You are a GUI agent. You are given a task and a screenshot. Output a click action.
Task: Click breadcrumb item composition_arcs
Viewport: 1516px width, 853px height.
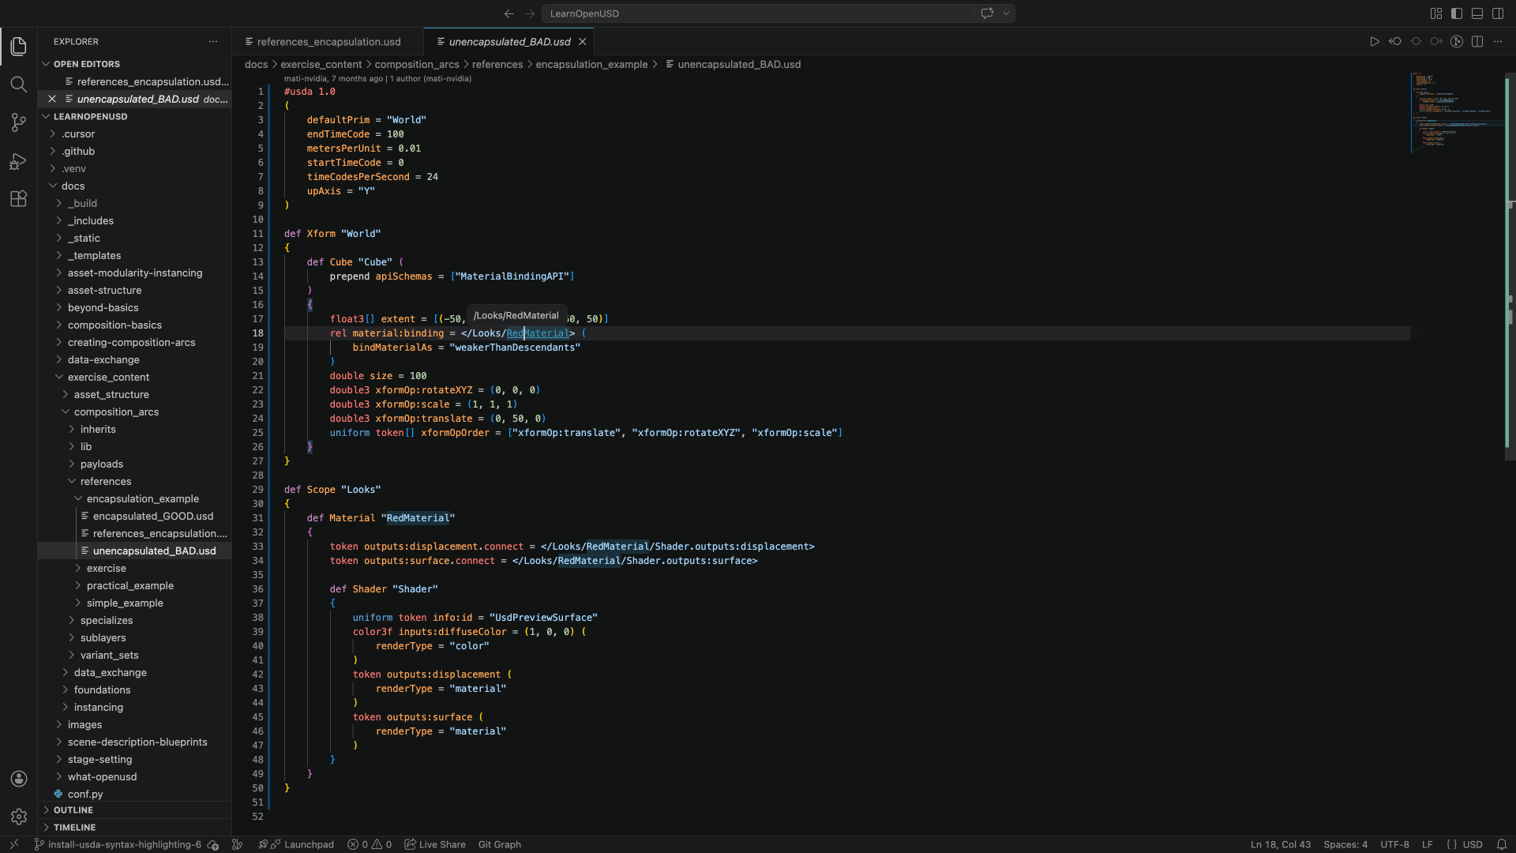click(417, 65)
